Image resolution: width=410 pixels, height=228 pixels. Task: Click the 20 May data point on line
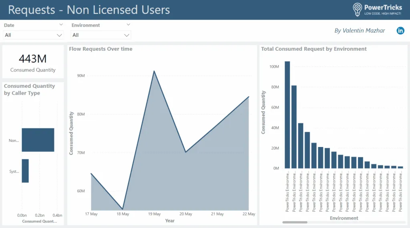(186, 152)
